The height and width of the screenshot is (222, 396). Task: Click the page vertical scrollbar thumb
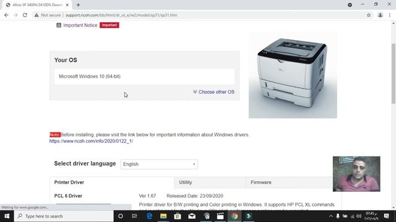tap(394, 73)
